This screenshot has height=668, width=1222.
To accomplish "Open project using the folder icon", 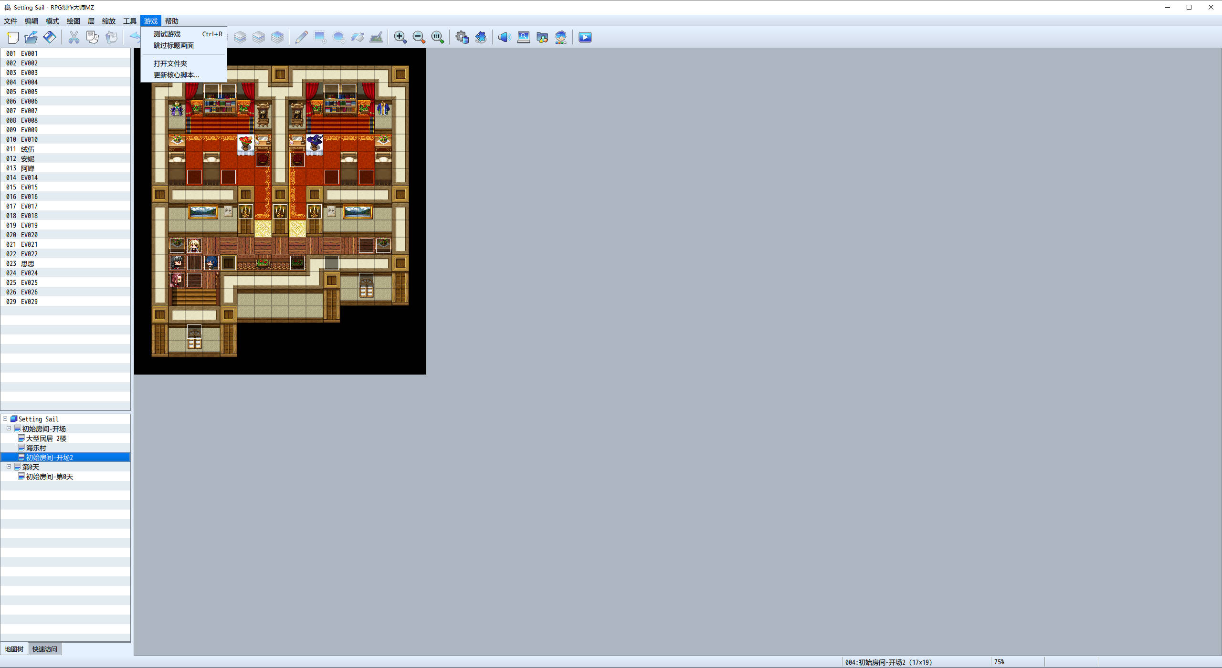I will coord(31,37).
